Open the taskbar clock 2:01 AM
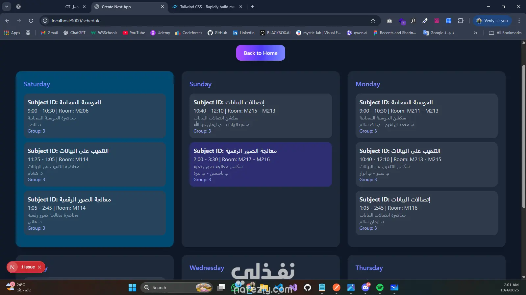The width and height of the screenshot is (526, 295). tap(510, 287)
